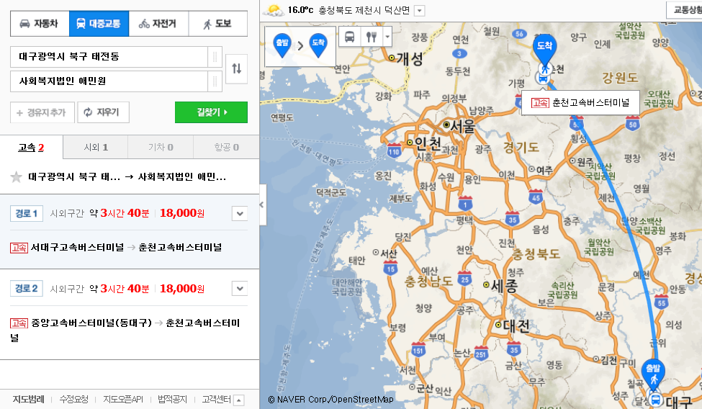Favorite the route with star icon
The width and height of the screenshot is (702, 409).
pyautogui.click(x=16, y=177)
